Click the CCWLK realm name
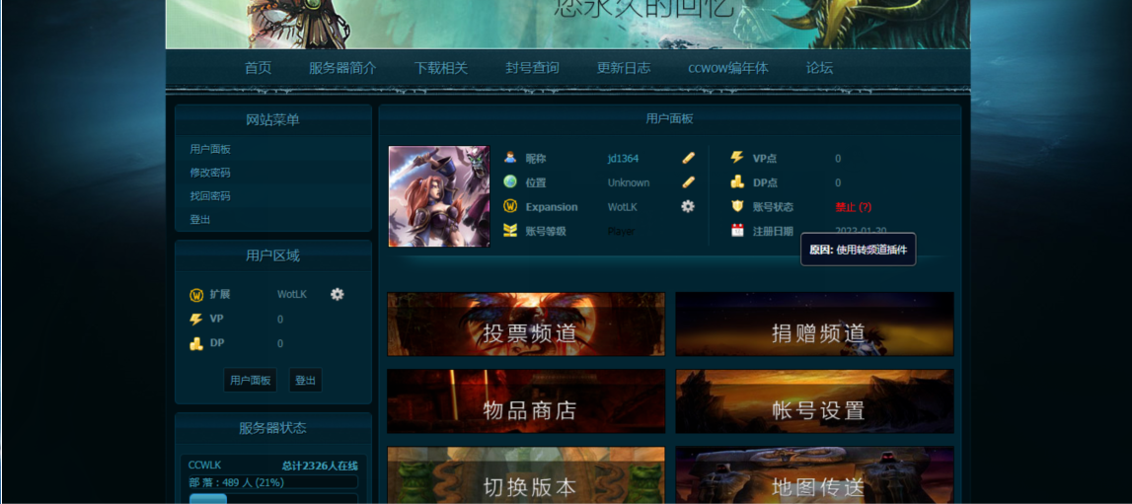This screenshot has height=504, width=1132. (204, 466)
